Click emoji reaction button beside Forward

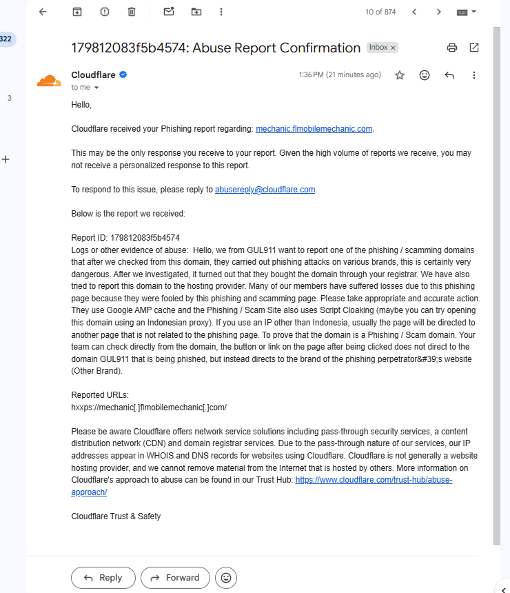[x=226, y=578]
